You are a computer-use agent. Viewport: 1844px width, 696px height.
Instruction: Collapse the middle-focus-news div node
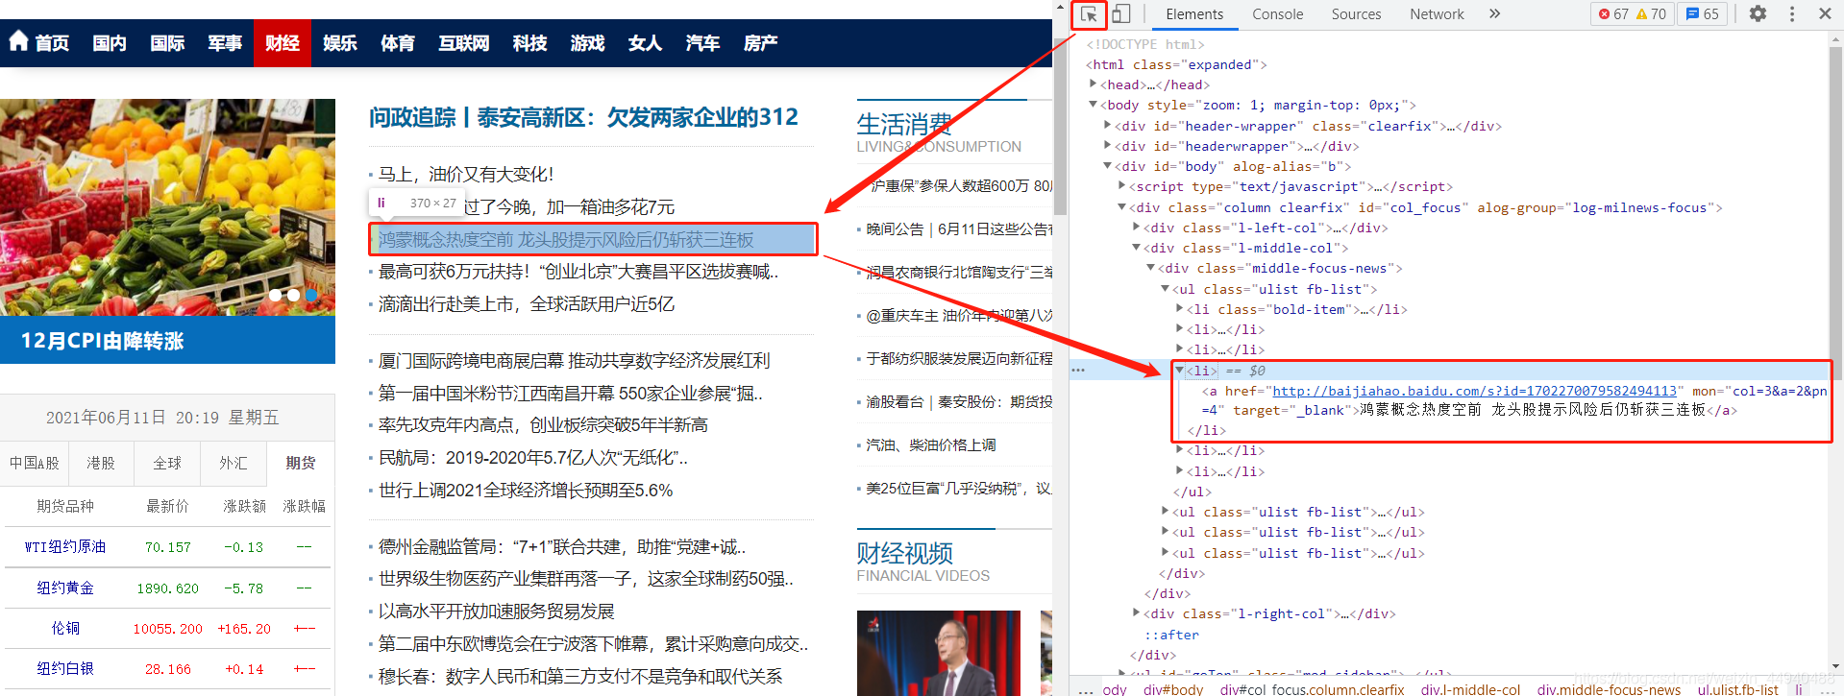tap(1150, 268)
